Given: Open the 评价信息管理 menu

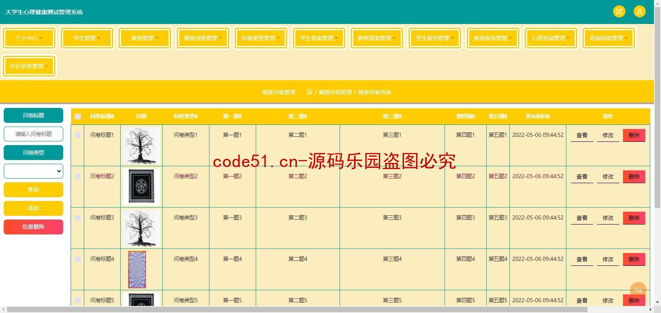Looking at the screenshot, I should click(x=29, y=66).
